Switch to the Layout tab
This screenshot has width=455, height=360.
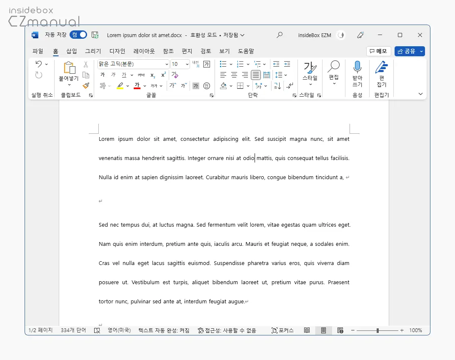[x=144, y=51]
